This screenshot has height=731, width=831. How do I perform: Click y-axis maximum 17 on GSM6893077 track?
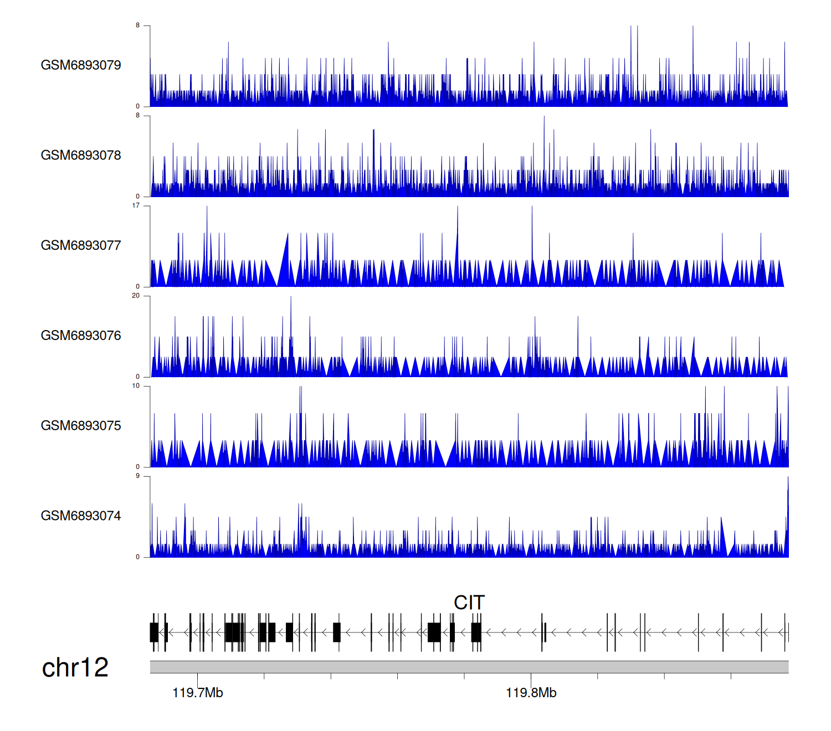coord(136,205)
